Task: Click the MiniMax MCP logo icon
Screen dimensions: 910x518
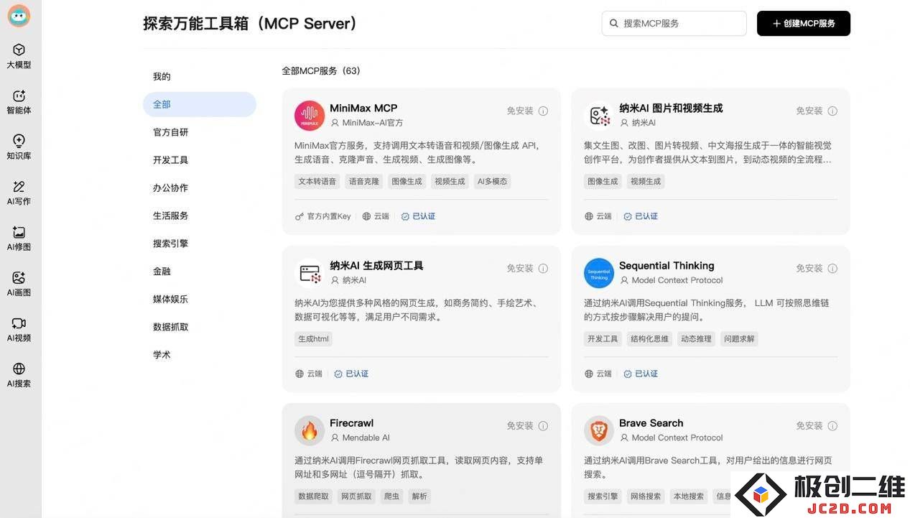Action: pyautogui.click(x=310, y=116)
